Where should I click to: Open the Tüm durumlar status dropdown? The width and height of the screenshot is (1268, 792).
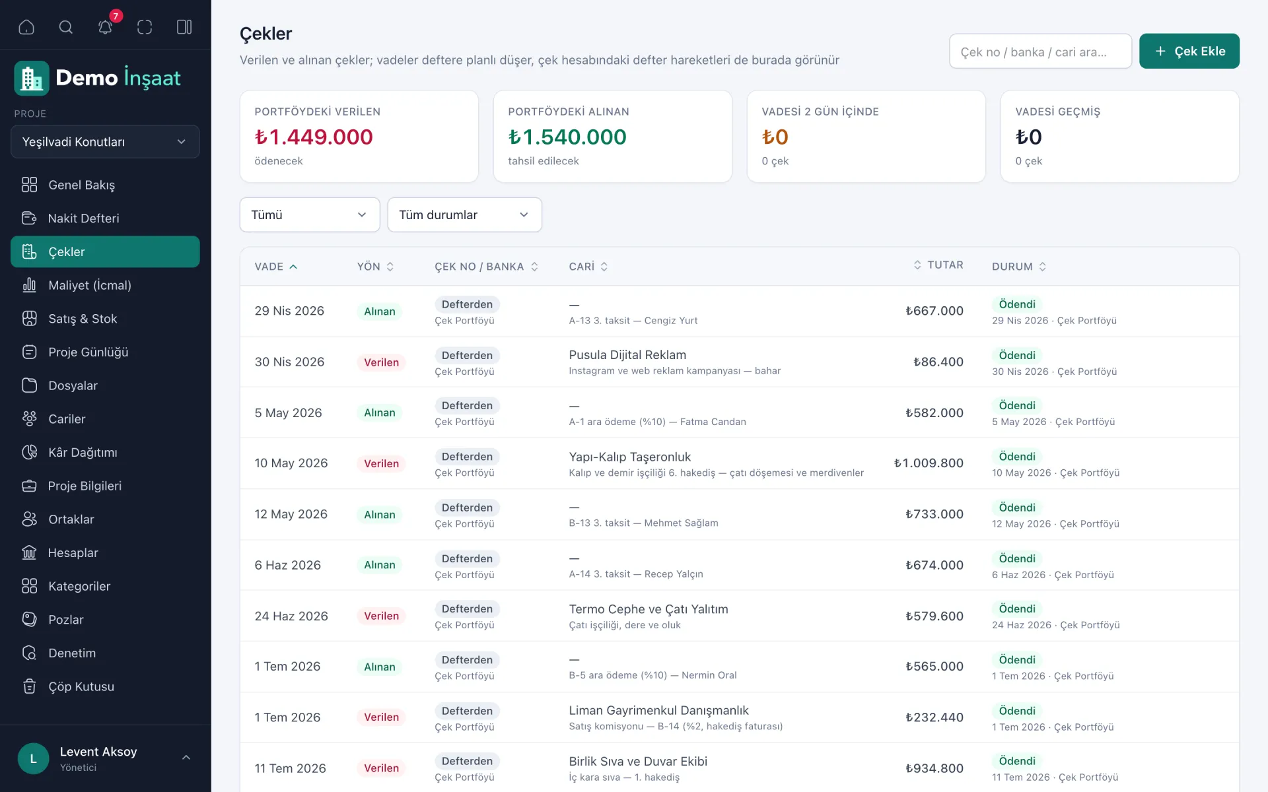(465, 214)
